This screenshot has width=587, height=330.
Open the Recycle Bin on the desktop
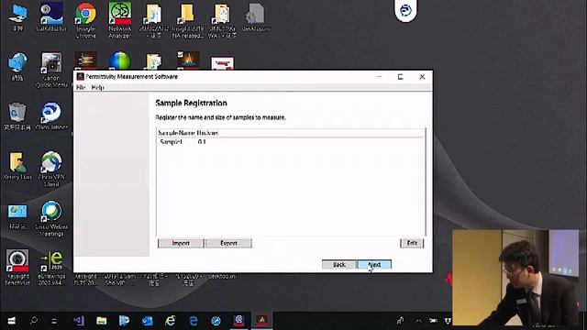coord(17,116)
